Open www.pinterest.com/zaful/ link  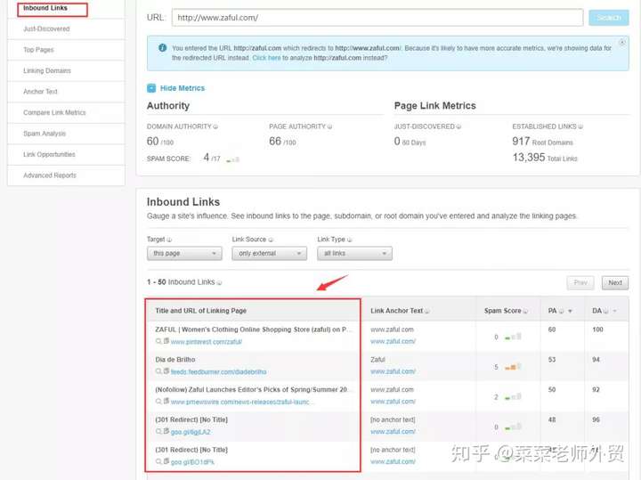(x=207, y=342)
